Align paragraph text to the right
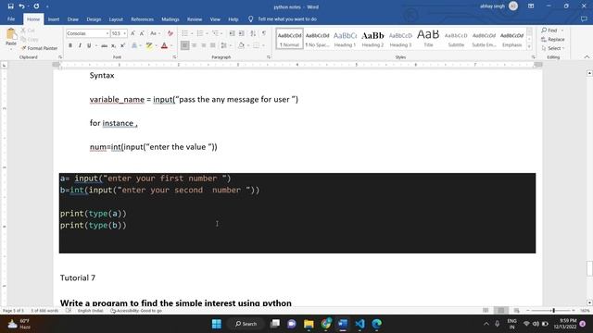Image resolution: width=593 pixels, height=333 pixels. (x=203, y=45)
